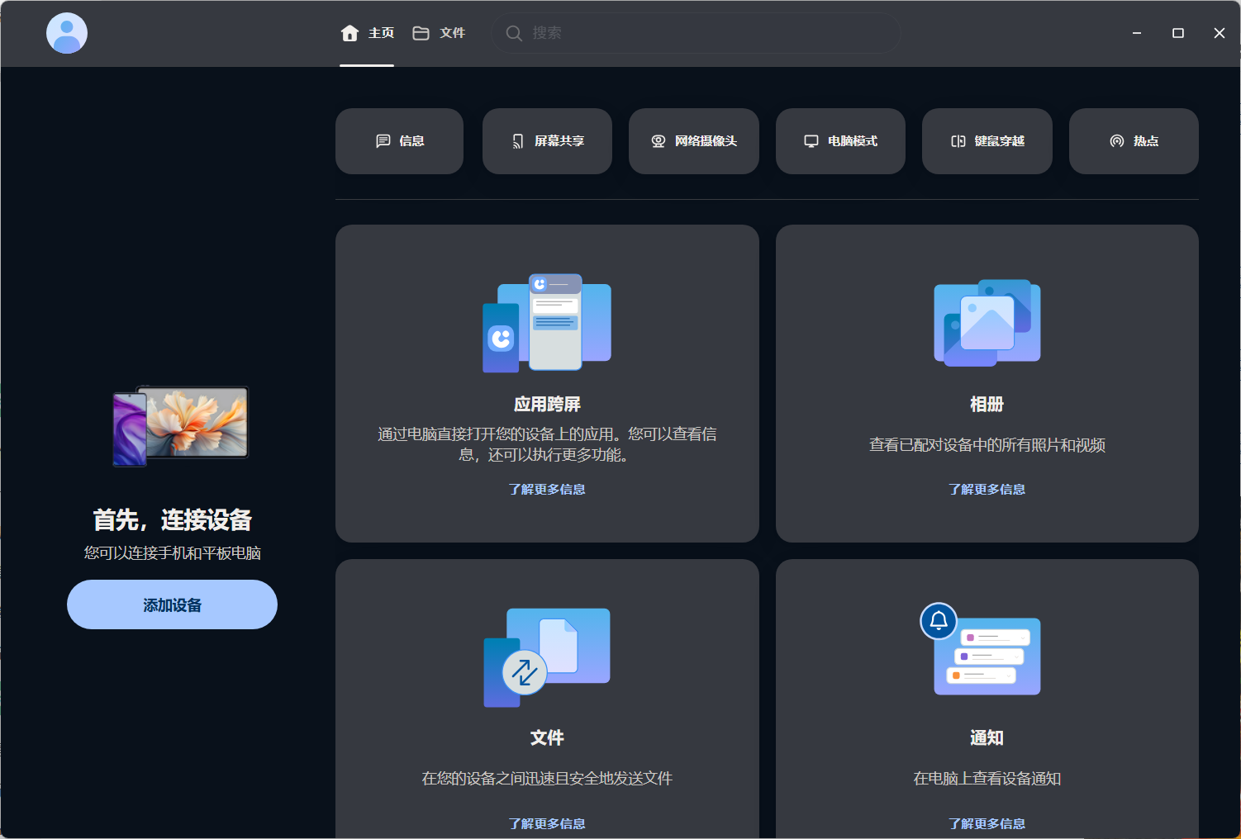Open 电脑模式 PC mode

[840, 141]
